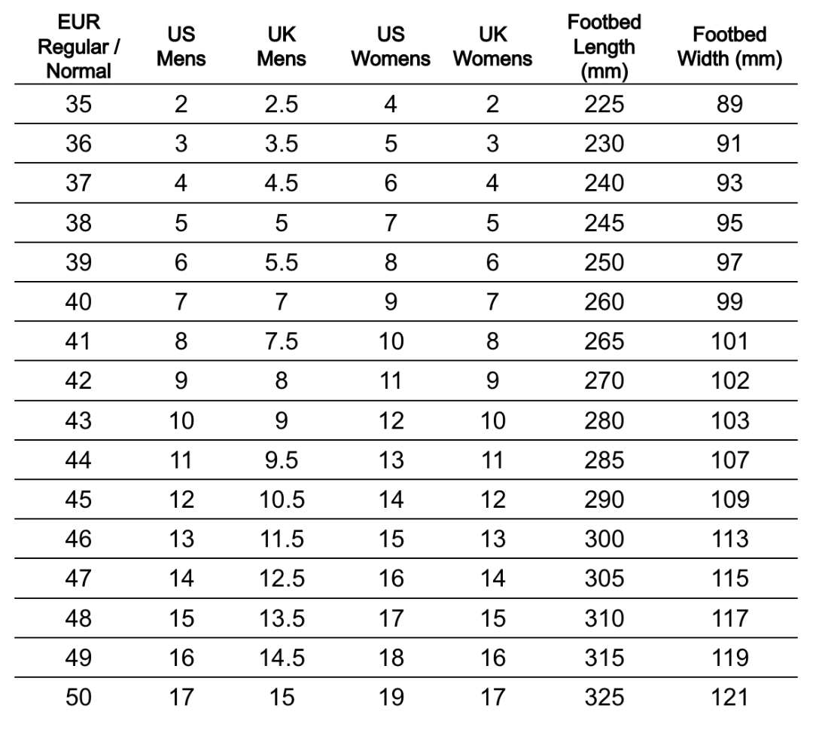Viewport: 819px width, 730px height.
Task: Select EUR size 35 cell
Action: 79,104
